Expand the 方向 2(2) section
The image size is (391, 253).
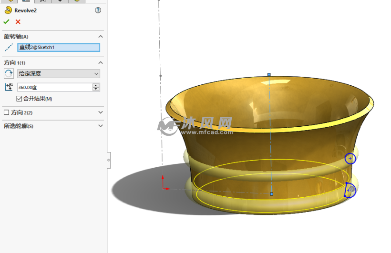(x=101, y=112)
